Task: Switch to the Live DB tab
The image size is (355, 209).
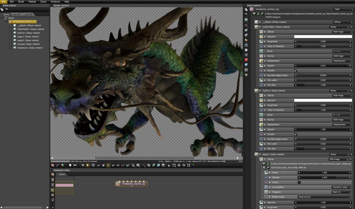Action: 17,14
